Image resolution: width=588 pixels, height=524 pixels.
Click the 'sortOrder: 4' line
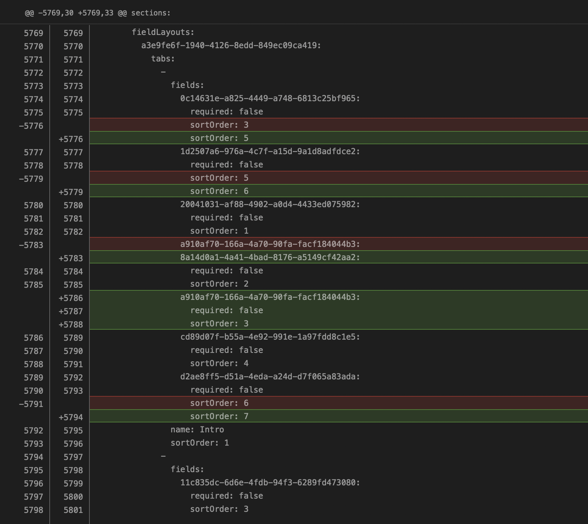click(219, 364)
